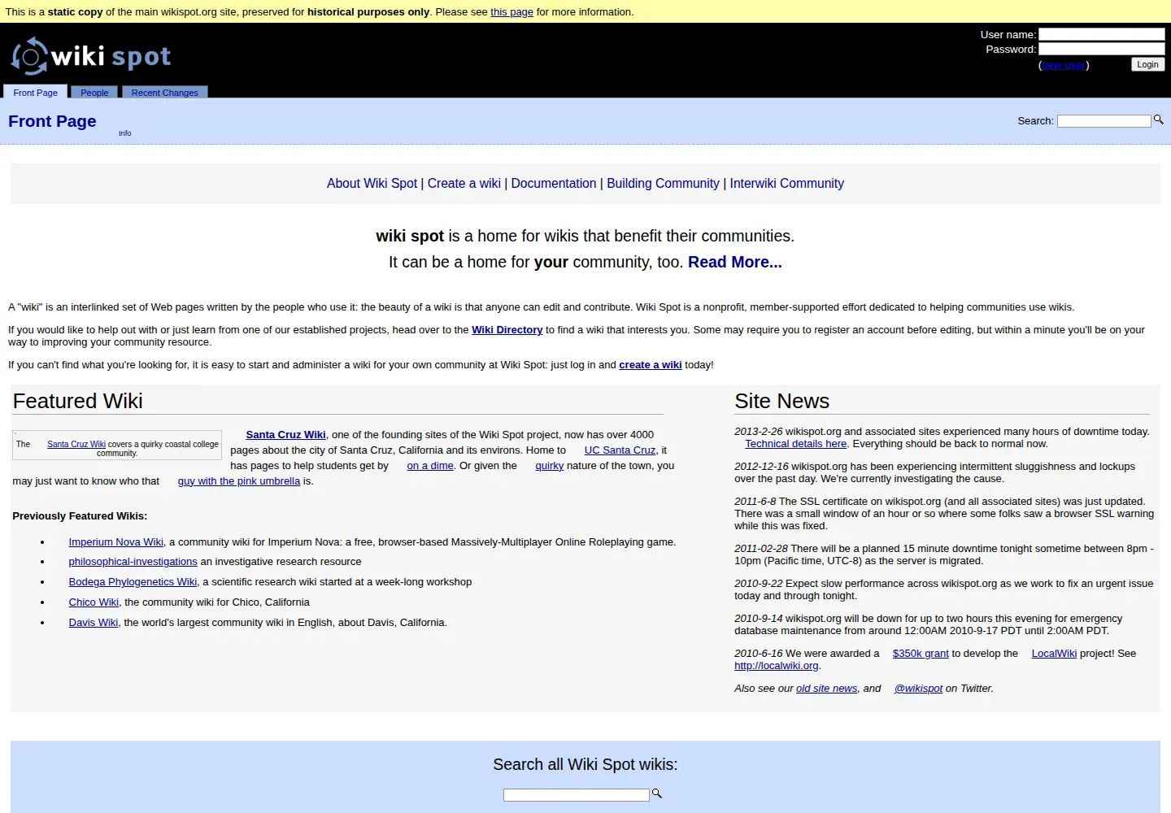1171x813 pixels.
Task: Open the new user link
Action: click(x=1064, y=65)
